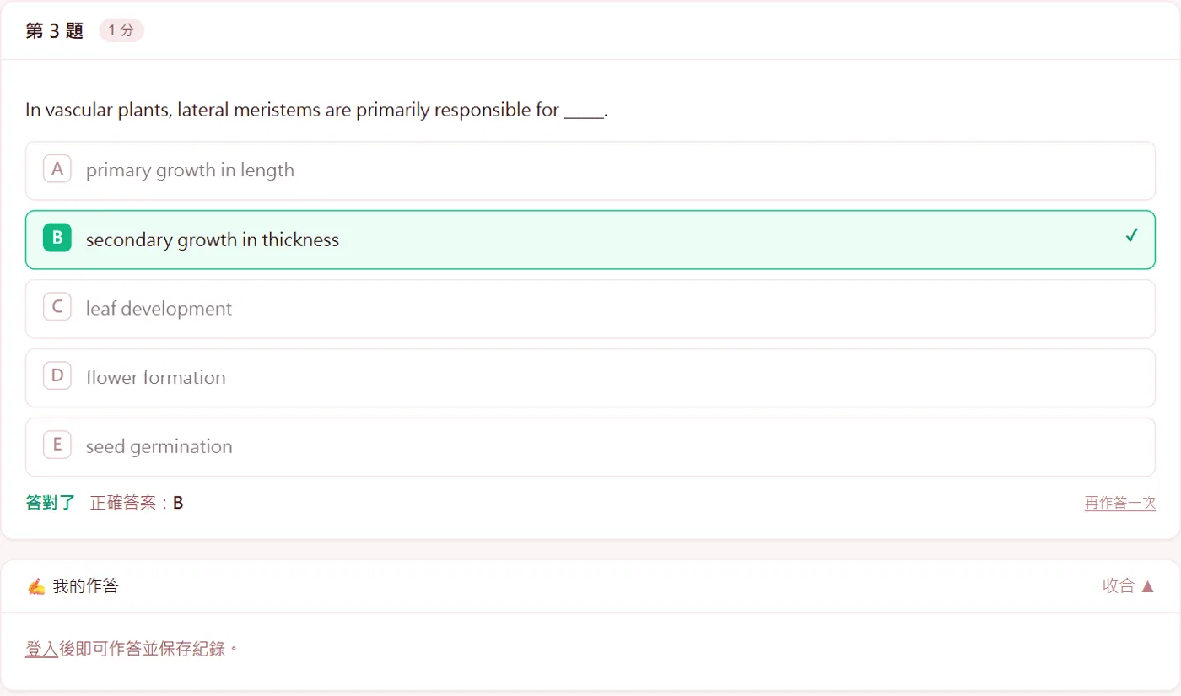This screenshot has height=696, width=1181.
Task: Select option letter badge E
Action: point(57,446)
